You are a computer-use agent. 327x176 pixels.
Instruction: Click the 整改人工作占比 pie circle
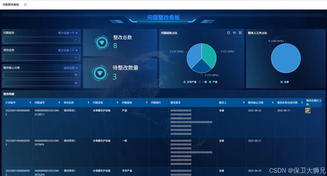tap(286, 58)
